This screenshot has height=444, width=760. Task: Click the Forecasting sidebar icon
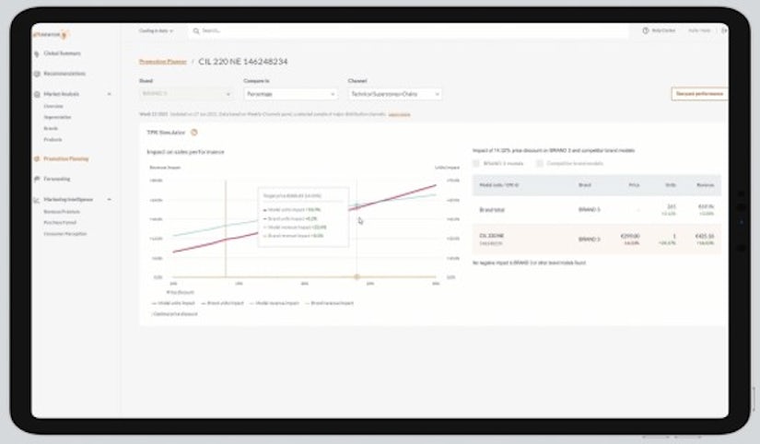[37, 179]
